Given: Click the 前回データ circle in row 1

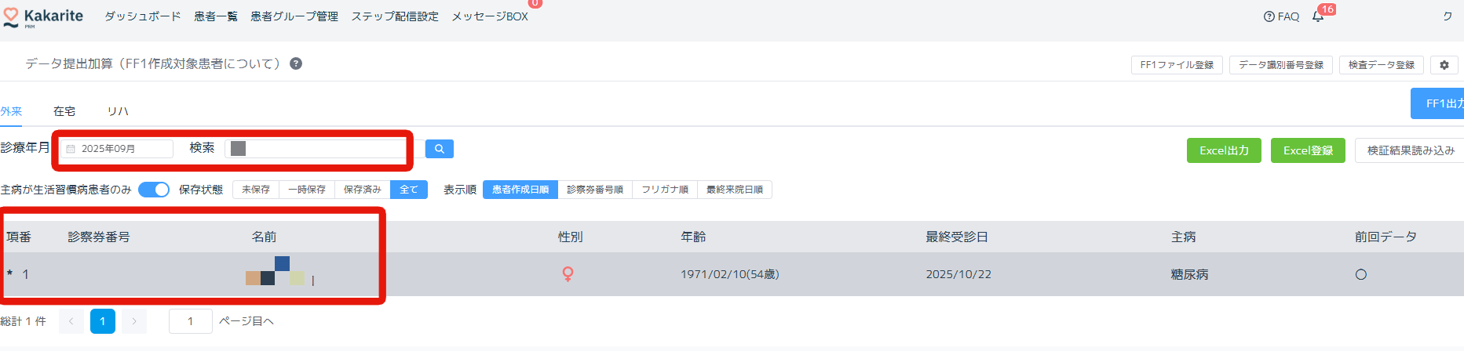Looking at the screenshot, I should [1361, 274].
